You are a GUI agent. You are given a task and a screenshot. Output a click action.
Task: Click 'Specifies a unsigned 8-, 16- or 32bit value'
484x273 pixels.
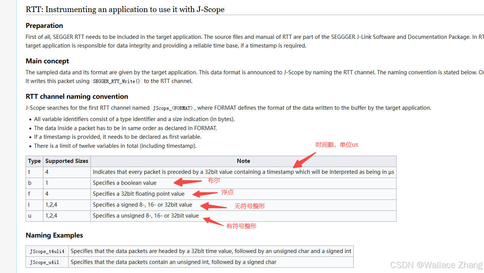click(x=146, y=216)
